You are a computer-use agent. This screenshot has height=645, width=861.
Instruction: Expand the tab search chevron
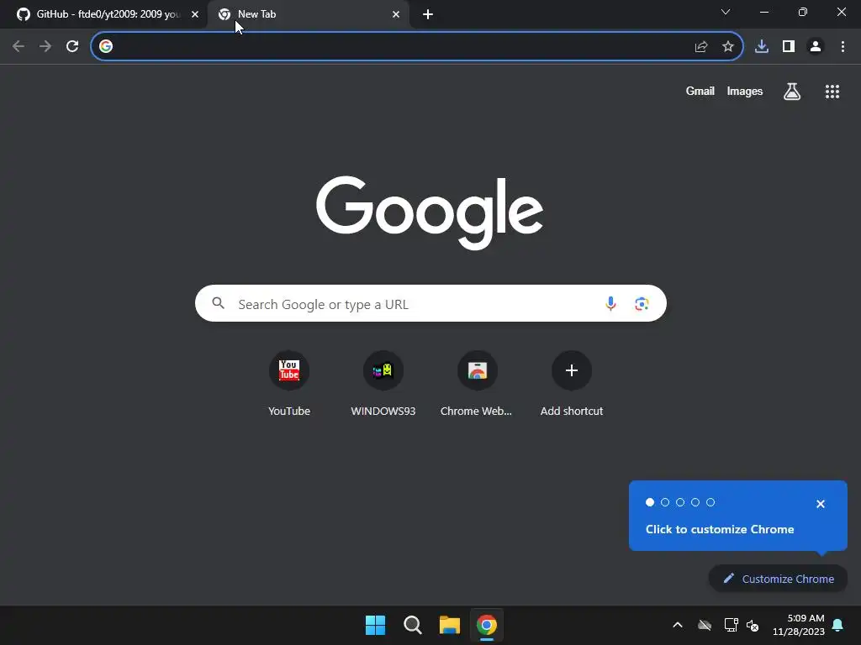click(x=726, y=12)
